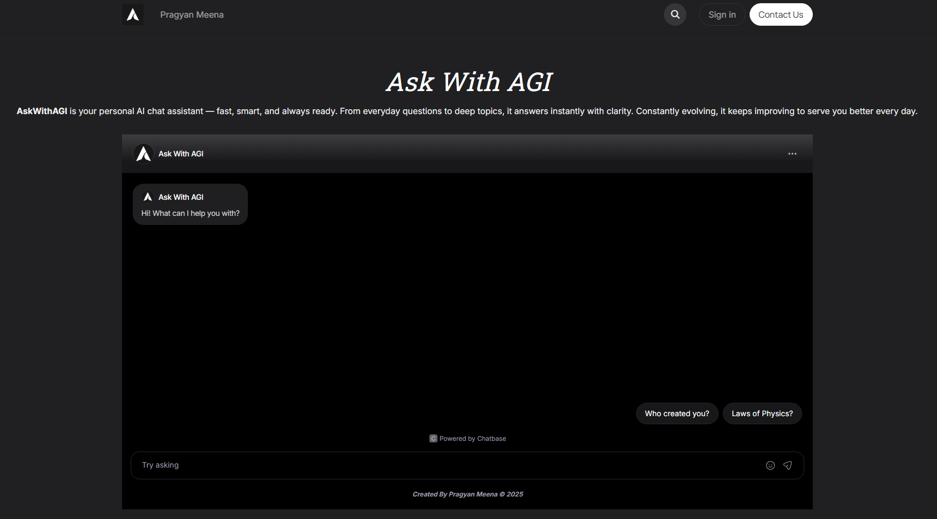
Task: Click the 'Created By Pragyan Meena' footer text
Action: 467,494
